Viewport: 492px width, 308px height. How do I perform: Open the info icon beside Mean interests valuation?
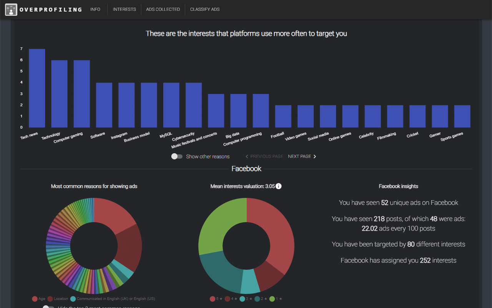[x=279, y=186]
